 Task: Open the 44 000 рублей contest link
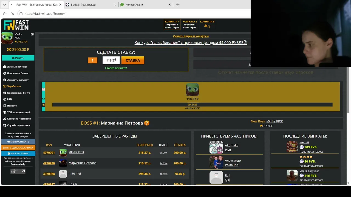191,43
